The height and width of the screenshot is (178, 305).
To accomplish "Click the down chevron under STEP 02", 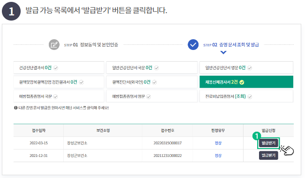I will pos(223,52).
